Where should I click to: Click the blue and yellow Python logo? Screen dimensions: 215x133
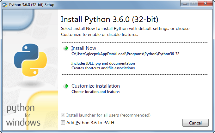[30, 60]
